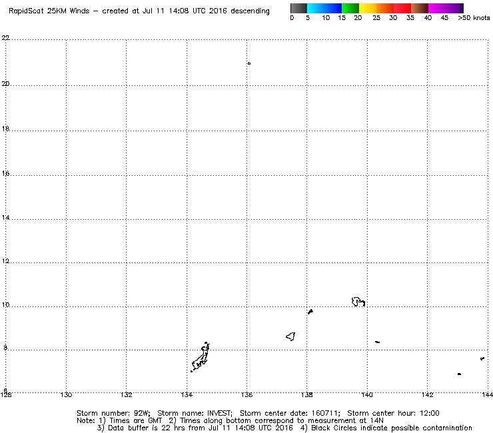This screenshot has height=433, width=493.
Task: Click the yellow 20-25 knots color band
Action: pos(368,8)
